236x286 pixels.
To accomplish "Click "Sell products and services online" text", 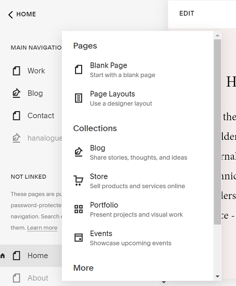I will (x=137, y=186).
